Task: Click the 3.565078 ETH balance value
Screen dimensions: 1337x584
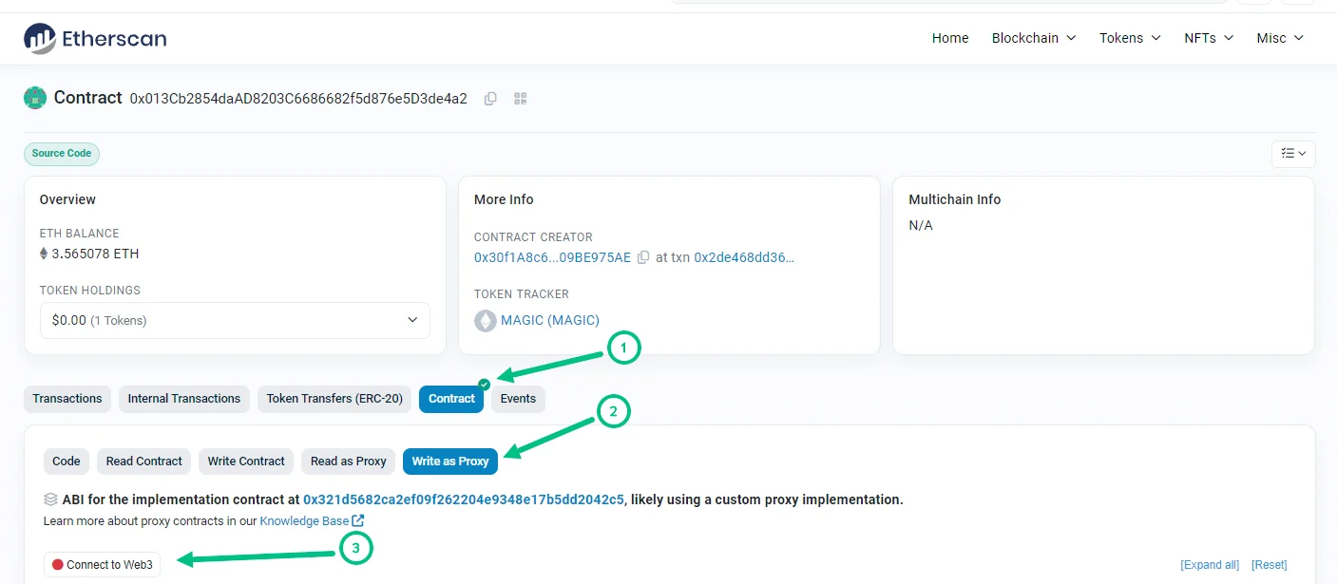Action: coord(95,254)
